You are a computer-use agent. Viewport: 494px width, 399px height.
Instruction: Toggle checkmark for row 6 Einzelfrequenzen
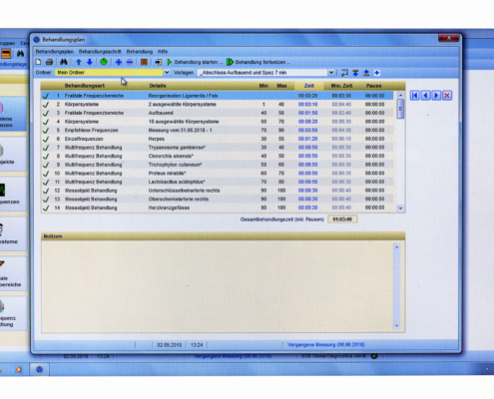coord(46,139)
